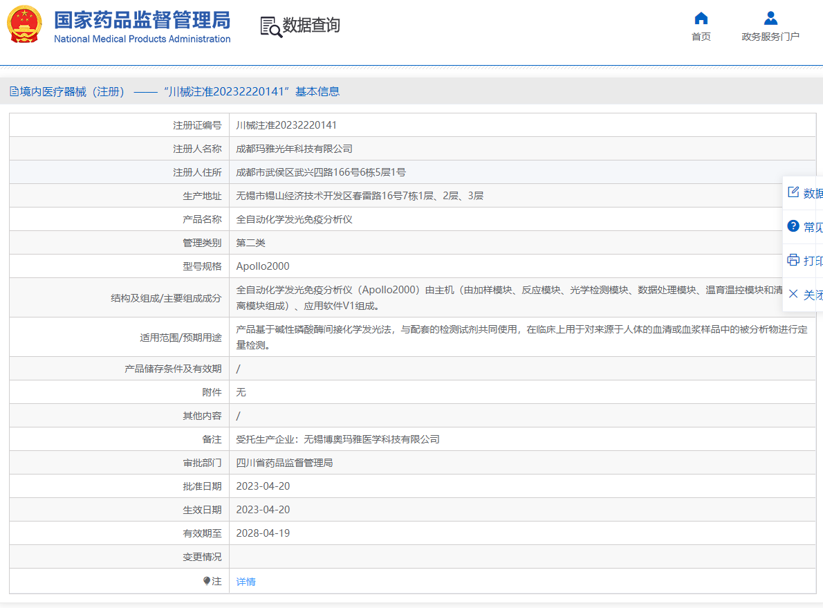Click the 数据查询 magnifier document icon
This screenshot has height=608, width=823.
[270, 27]
